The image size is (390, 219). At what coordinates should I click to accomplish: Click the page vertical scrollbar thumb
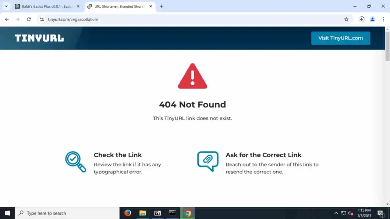388,46
